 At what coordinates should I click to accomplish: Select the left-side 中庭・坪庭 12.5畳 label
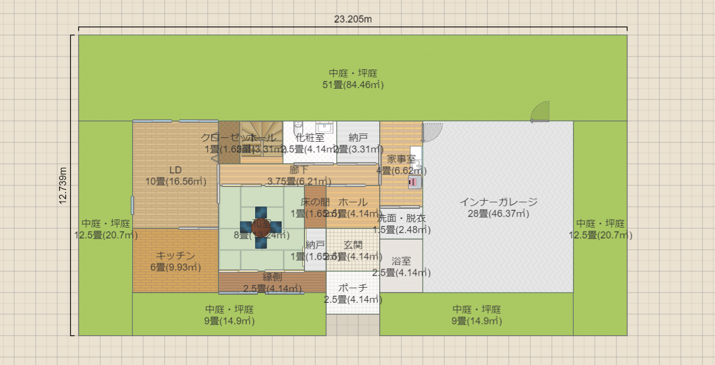(x=106, y=229)
